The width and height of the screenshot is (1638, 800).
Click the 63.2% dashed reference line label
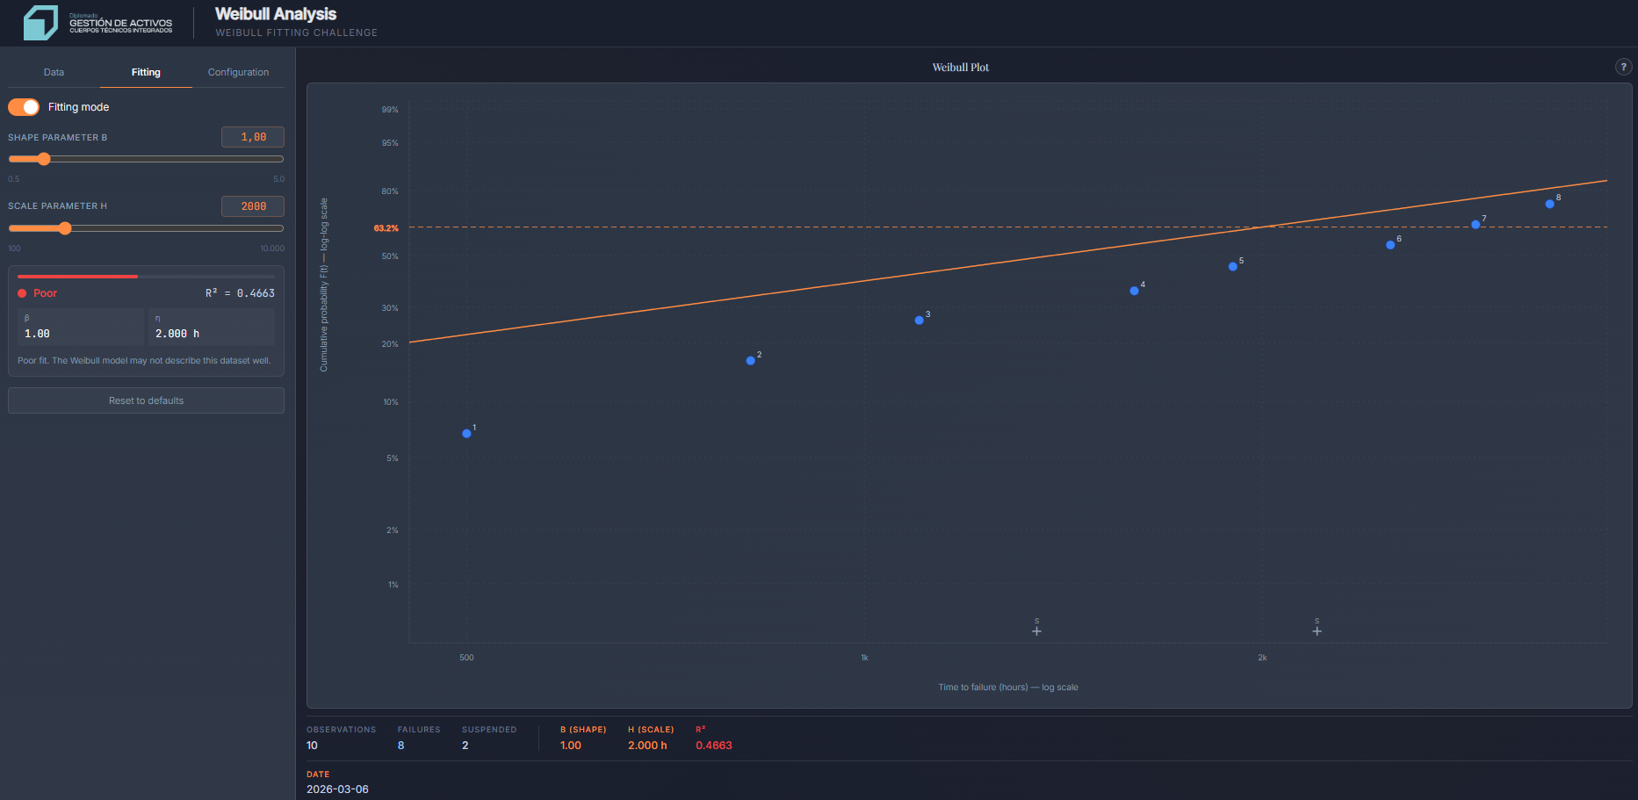click(385, 227)
